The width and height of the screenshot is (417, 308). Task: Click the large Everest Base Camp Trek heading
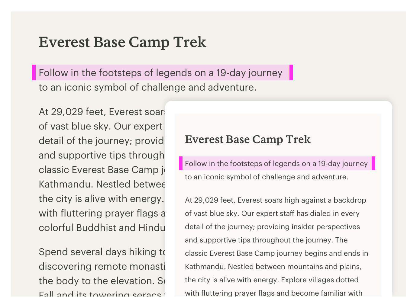[122, 42]
